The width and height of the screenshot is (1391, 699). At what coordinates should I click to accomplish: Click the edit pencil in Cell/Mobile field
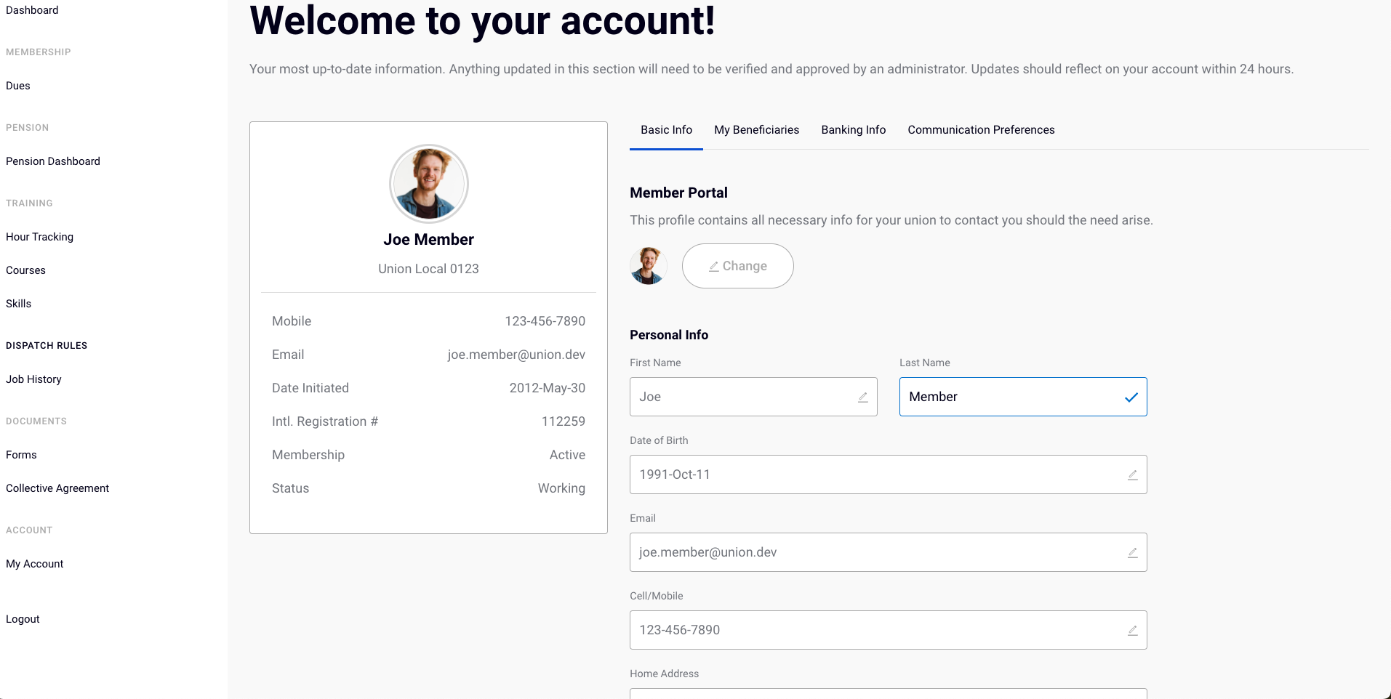pos(1133,630)
